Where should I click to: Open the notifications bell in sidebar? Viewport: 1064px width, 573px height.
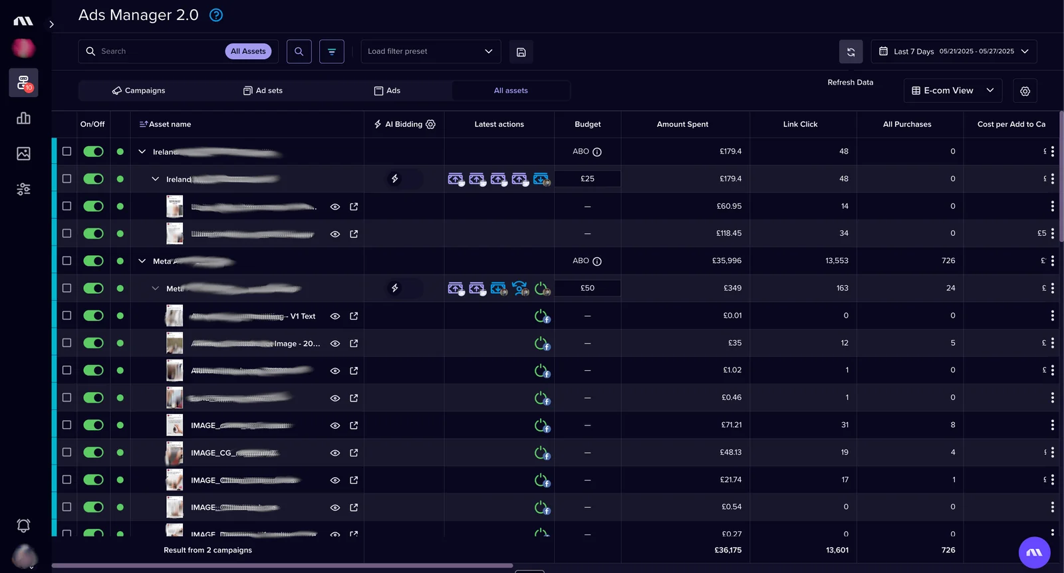23,526
